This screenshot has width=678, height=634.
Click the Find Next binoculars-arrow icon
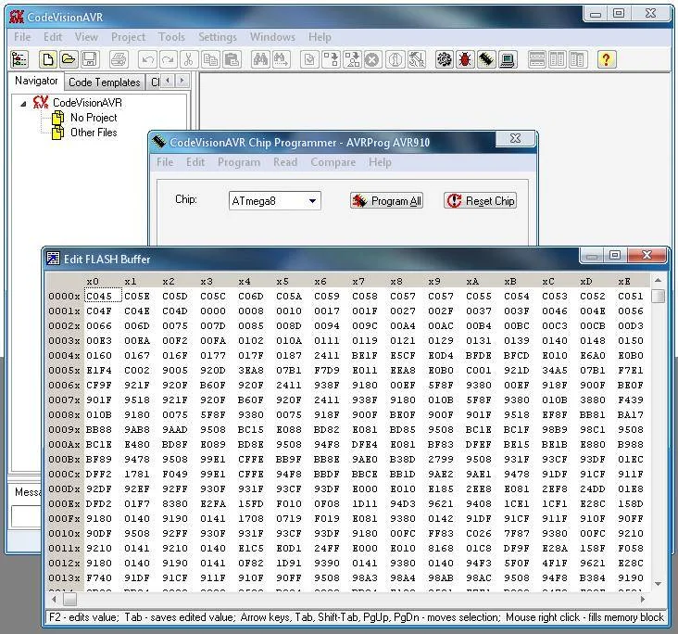(x=281, y=59)
